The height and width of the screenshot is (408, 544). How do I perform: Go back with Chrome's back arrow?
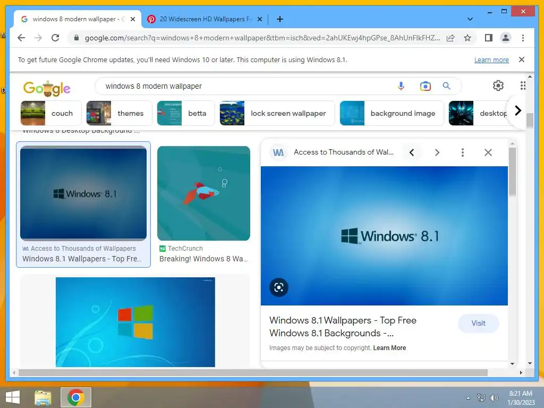coord(21,38)
